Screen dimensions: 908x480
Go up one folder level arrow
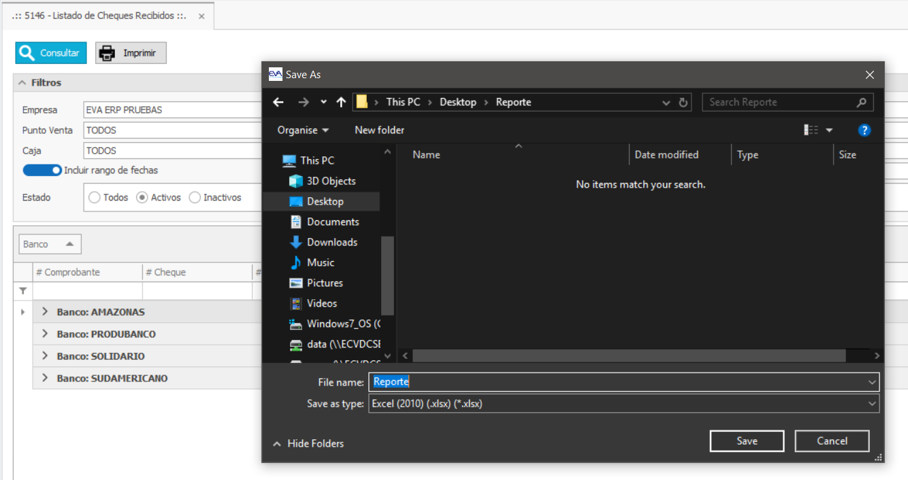coord(341,102)
